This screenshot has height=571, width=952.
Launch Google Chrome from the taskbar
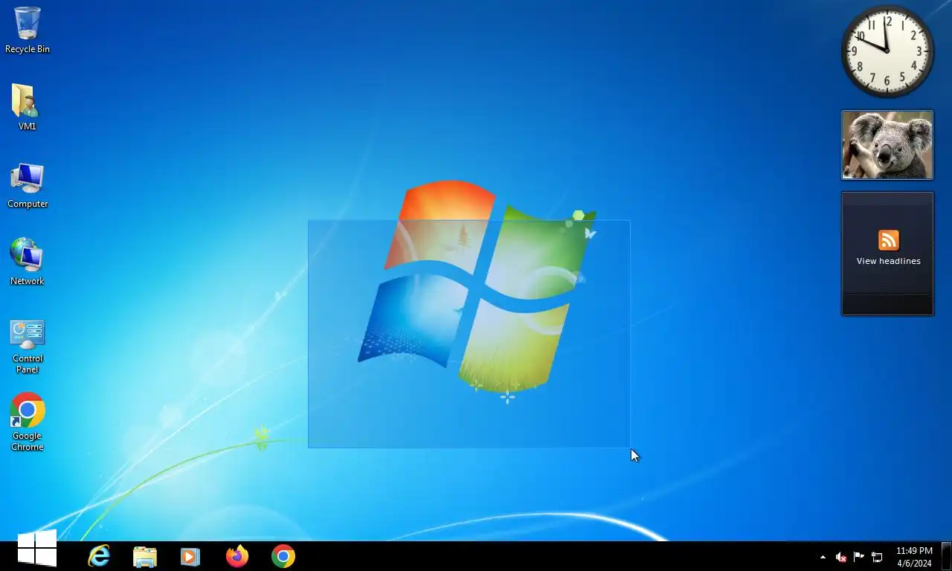[x=283, y=556]
